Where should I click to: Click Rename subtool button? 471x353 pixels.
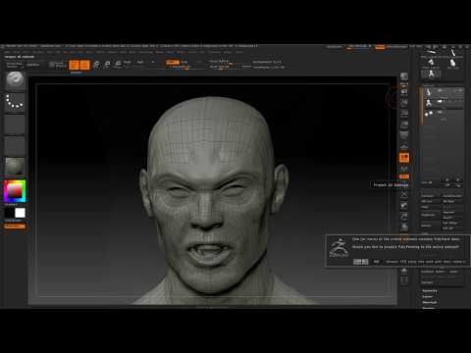pyautogui.click(x=431, y=196)
